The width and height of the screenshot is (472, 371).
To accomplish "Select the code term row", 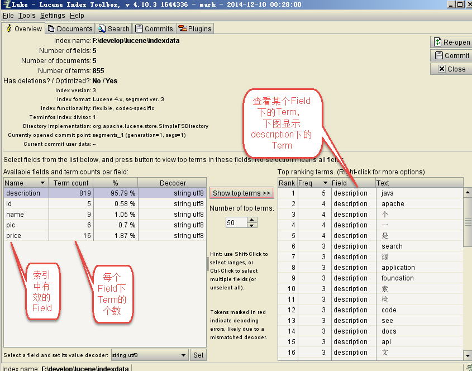I will [x=370, y=310].
